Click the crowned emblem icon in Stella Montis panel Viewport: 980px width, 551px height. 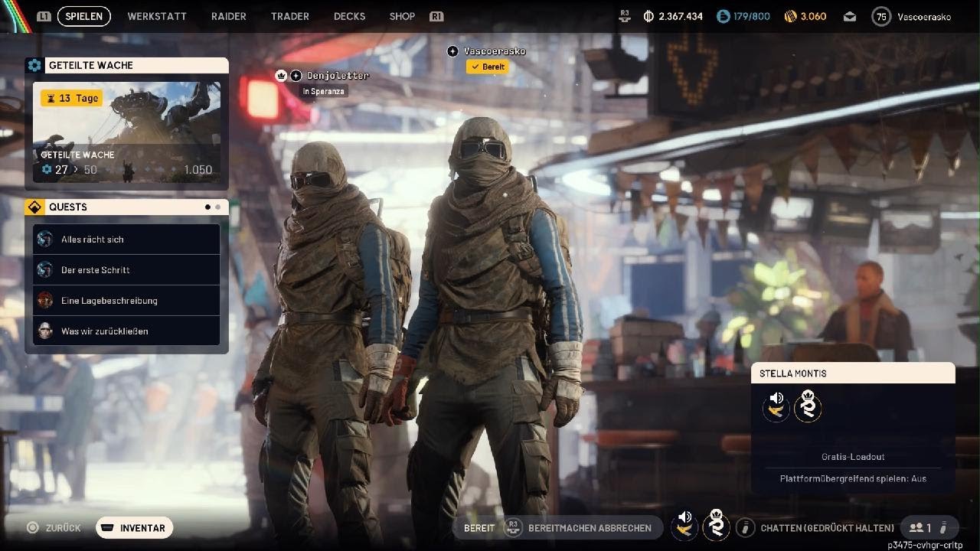tap(808, 406)
